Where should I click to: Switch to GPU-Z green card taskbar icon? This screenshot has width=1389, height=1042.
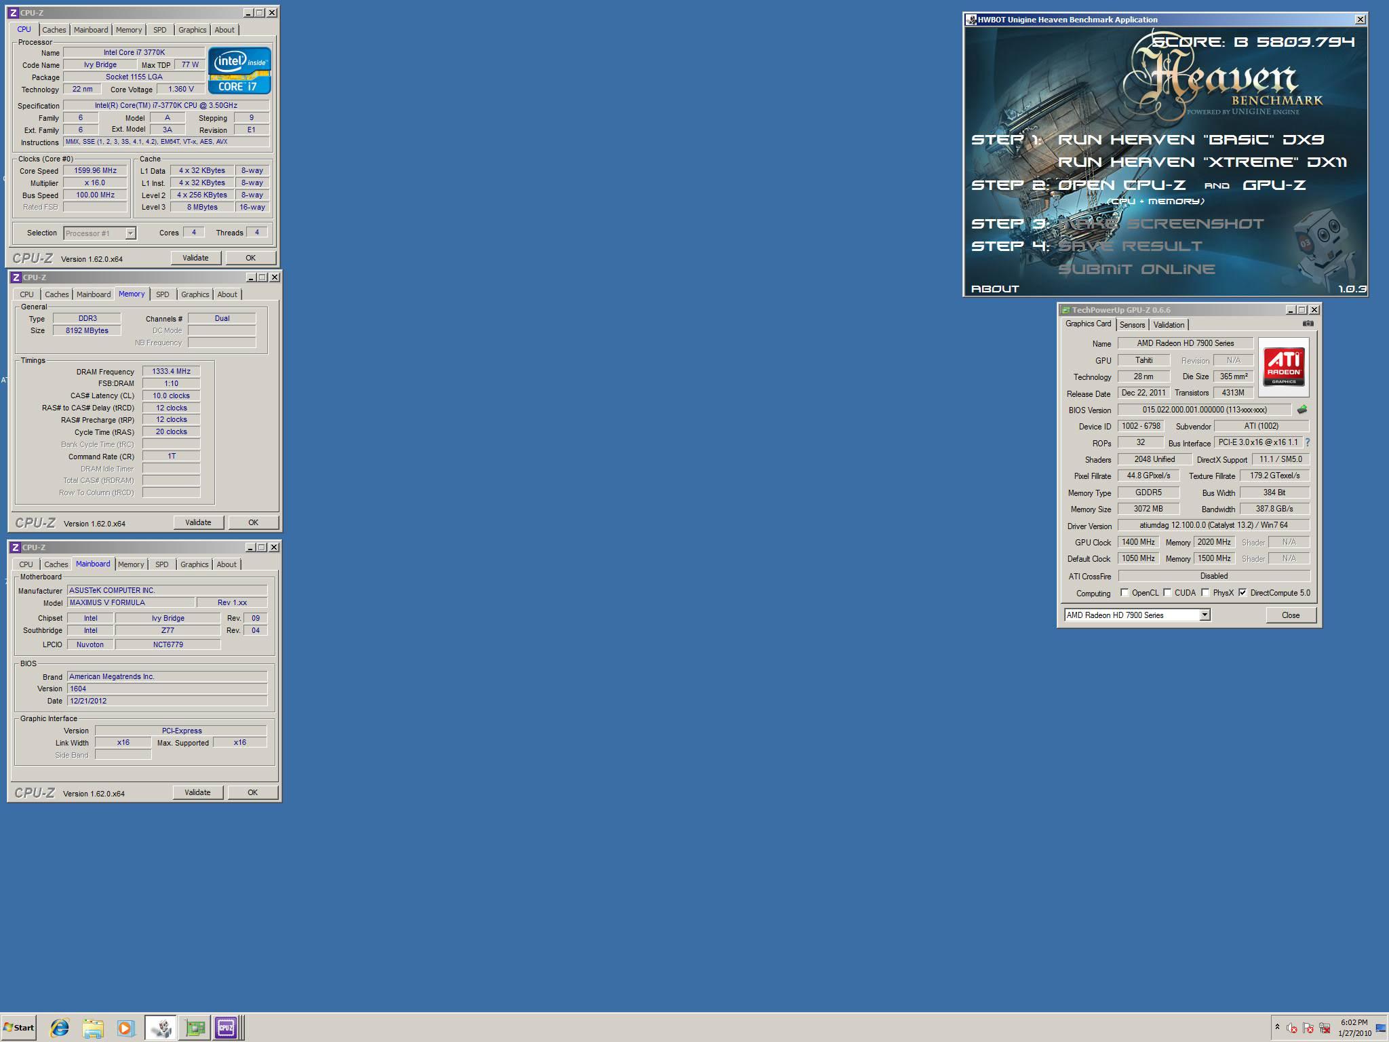pos(195,1028)
